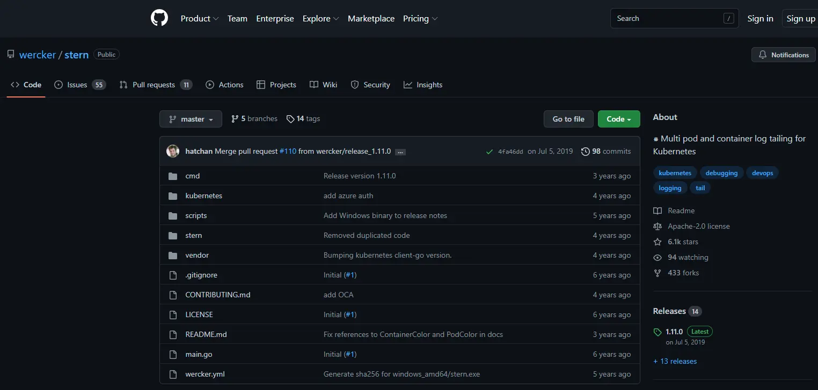Open commit hash 4fa46dd
This screenshot has width=818, height=390.
(510, 152)
